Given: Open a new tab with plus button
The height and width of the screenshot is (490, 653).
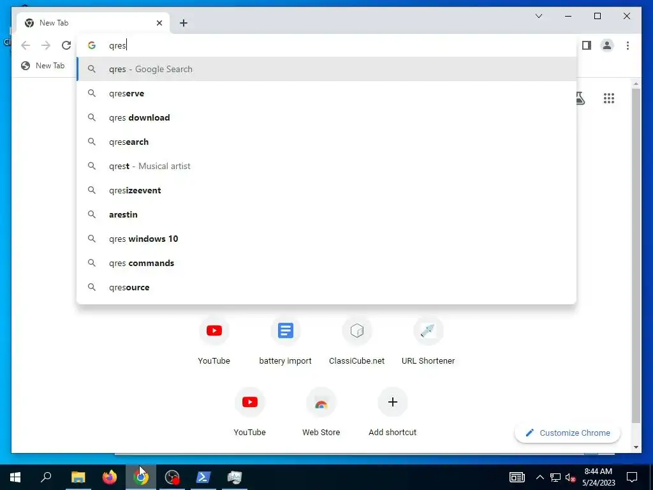Looking at the screenshot, I should pyautogui.click(x=184, y=23).
